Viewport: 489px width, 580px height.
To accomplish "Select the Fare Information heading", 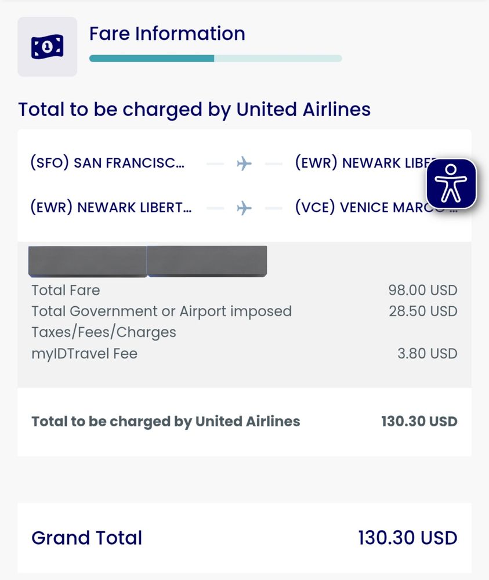I will (x=167, y=34).
